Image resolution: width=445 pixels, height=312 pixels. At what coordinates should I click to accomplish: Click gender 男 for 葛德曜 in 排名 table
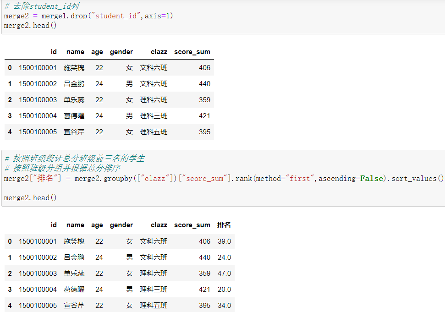point(129,289)
